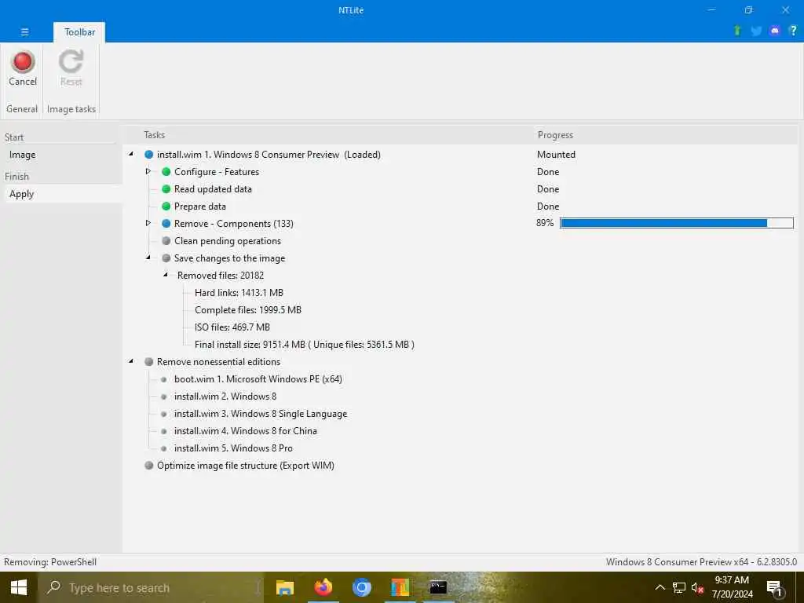Select the 'Hard links: 1413.1 MB' row
The image size is (804, 603).
[x=239, y=293]
